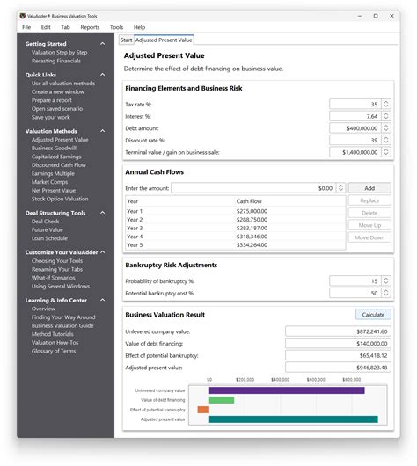Click the Replace button

tap(369, 200)
